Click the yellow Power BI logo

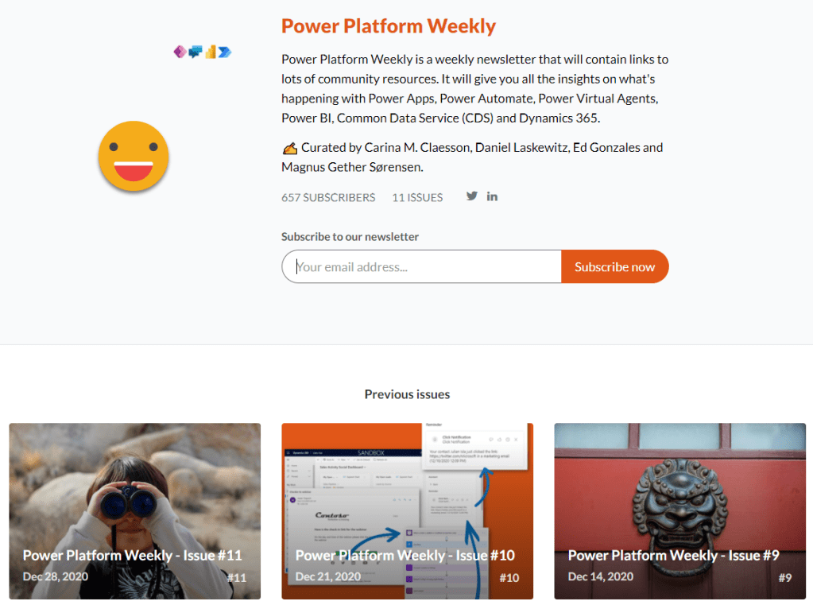211,52
